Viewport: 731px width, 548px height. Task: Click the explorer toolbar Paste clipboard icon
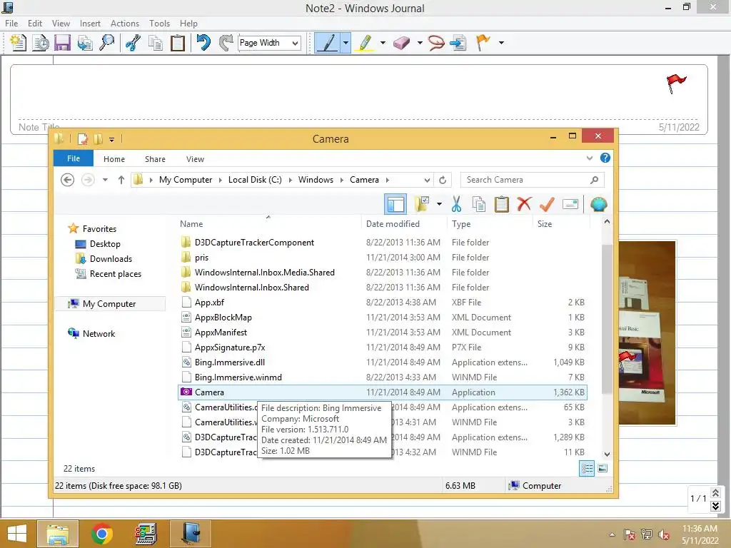point(502,204)
